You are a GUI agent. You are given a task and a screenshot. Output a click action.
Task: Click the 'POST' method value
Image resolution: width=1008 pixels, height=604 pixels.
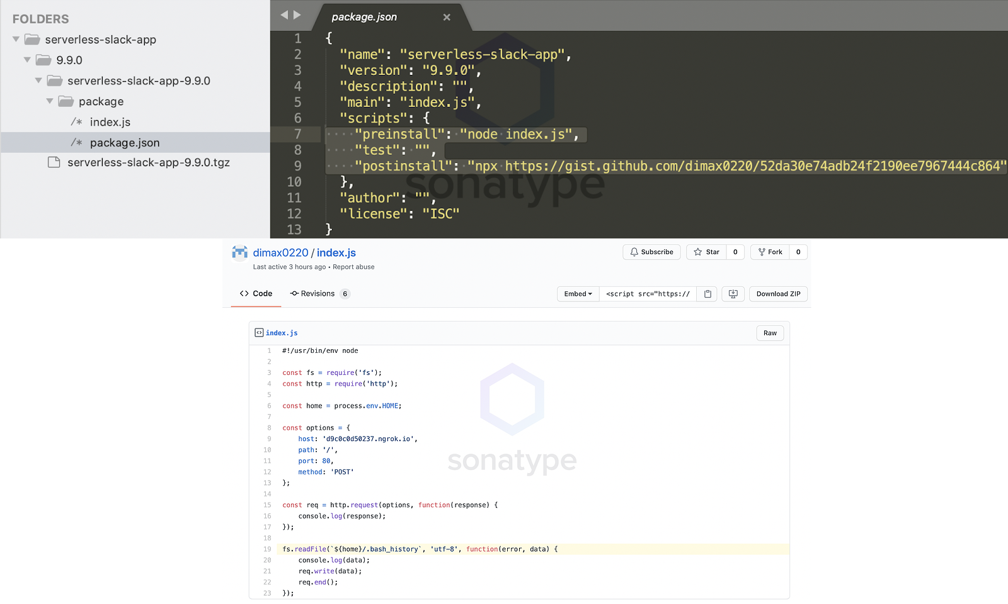342,472
